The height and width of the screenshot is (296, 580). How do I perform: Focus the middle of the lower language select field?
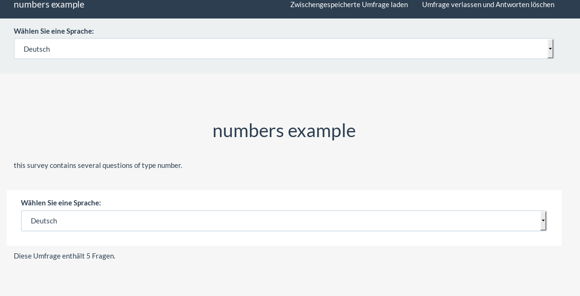coord(284,221)
